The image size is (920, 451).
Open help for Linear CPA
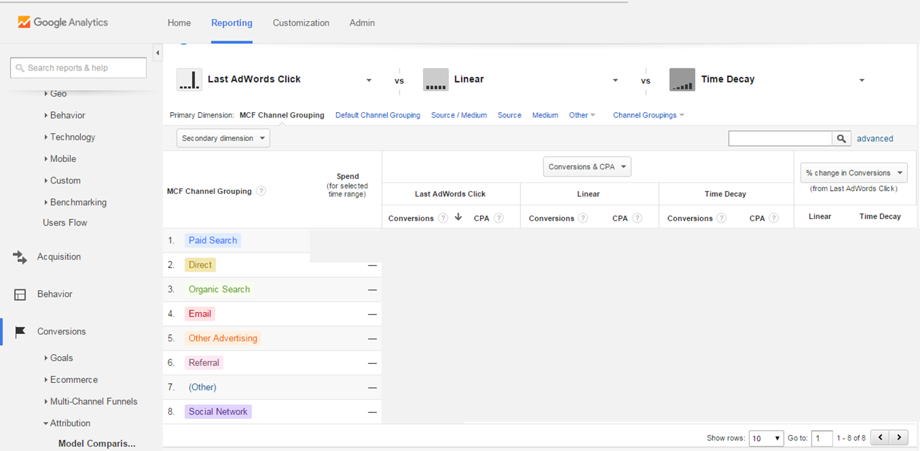(637, 218)
